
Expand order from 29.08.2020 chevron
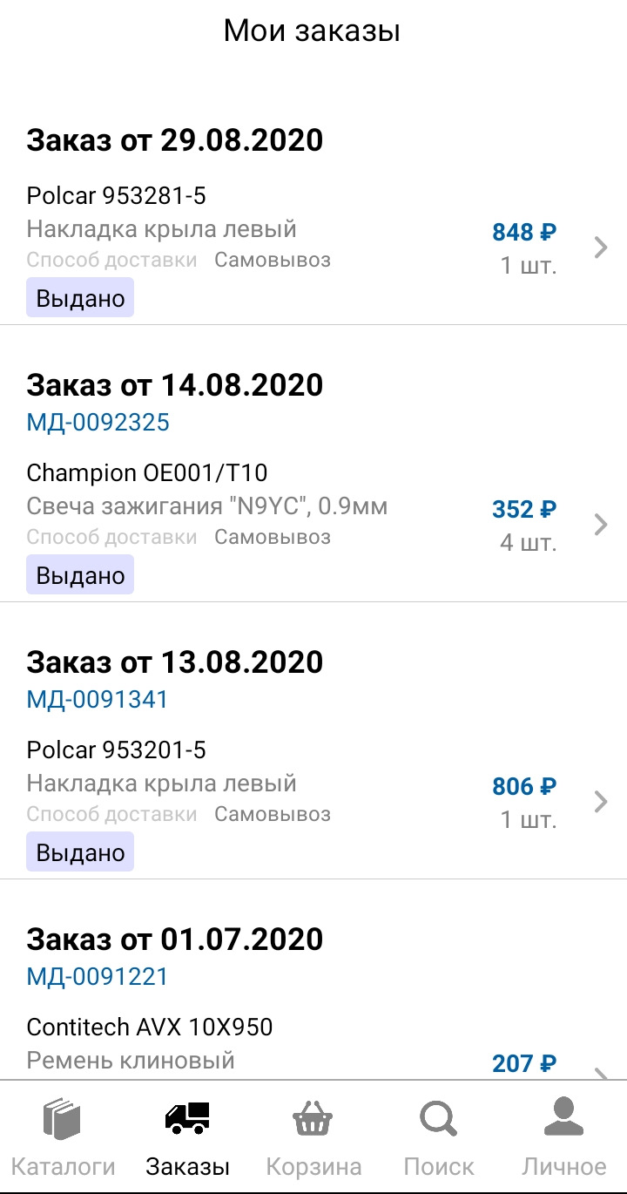tap(600, 248)
